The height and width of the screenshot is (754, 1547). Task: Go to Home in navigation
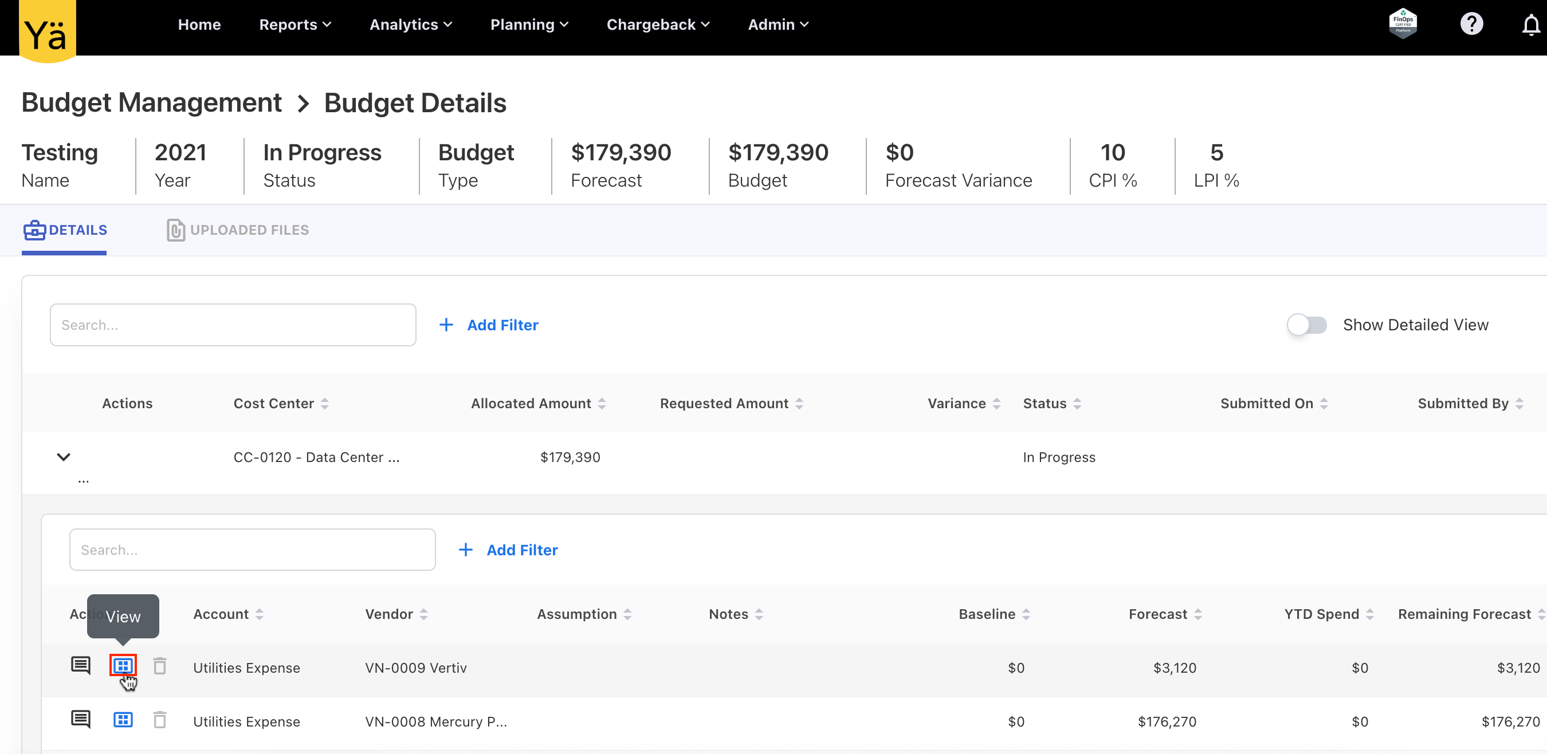click(199, 25)
